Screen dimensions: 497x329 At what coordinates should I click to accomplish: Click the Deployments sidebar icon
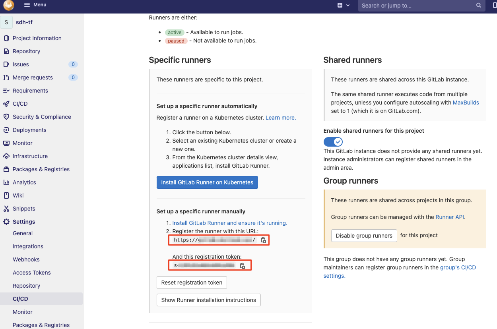pyautogui.click(x=6, y=130)
